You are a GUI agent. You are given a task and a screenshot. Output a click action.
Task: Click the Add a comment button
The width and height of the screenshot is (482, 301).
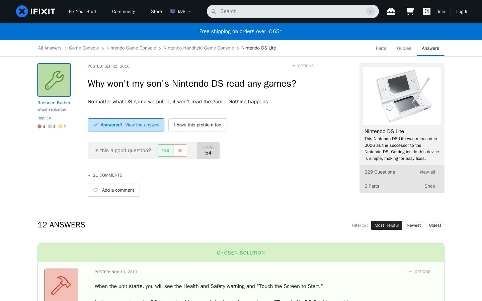pyautogui.click(x=114, y=190)
